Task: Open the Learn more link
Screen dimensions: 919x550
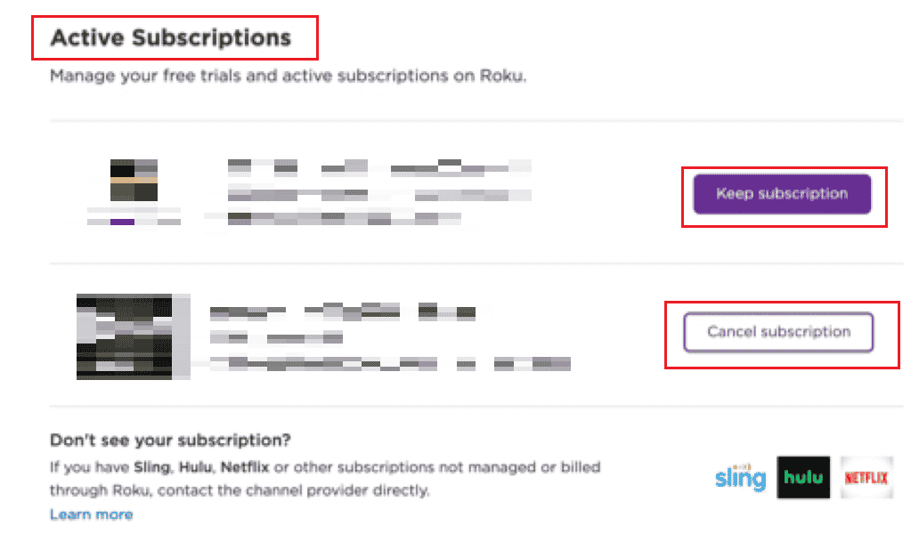Action: click(x=91, y=514)
